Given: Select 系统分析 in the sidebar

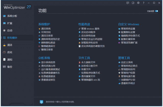Looking at the screenshot, I should [x=12, y=16].
